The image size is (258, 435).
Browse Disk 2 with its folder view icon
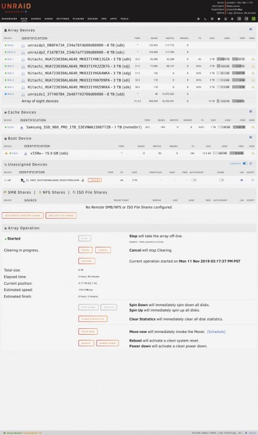(253, 66)
